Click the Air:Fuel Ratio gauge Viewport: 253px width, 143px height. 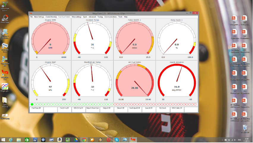[x=134, y=81]
